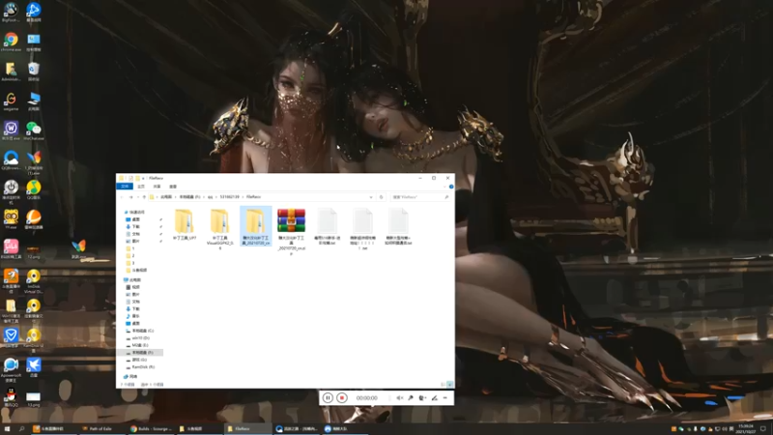The image size is (773, 435).
Task: Open the wegame desktop shortcut
Action: (11, 101)
